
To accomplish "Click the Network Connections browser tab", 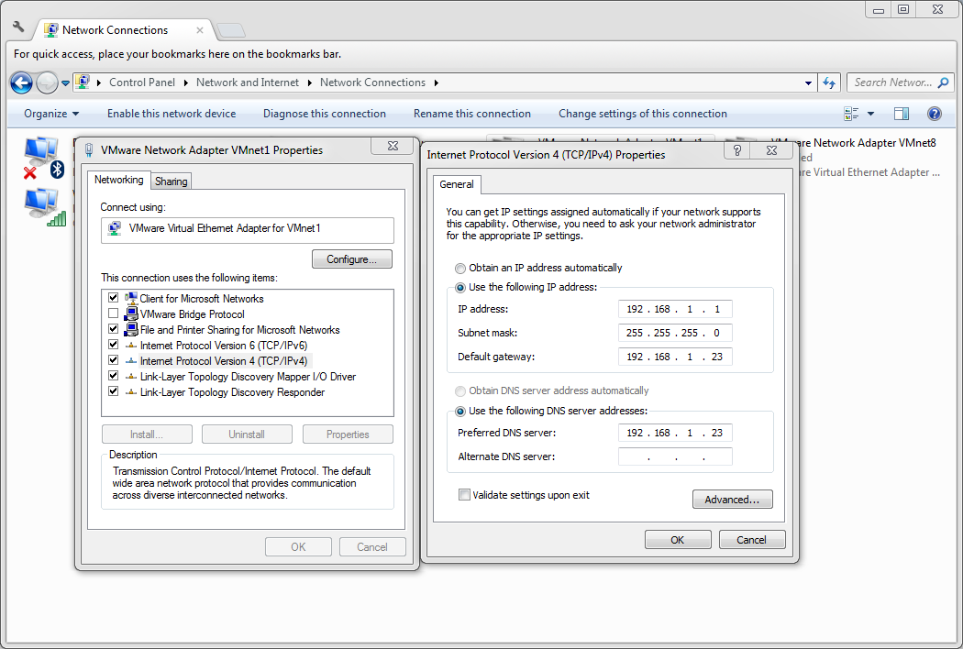I will [125, 30].
